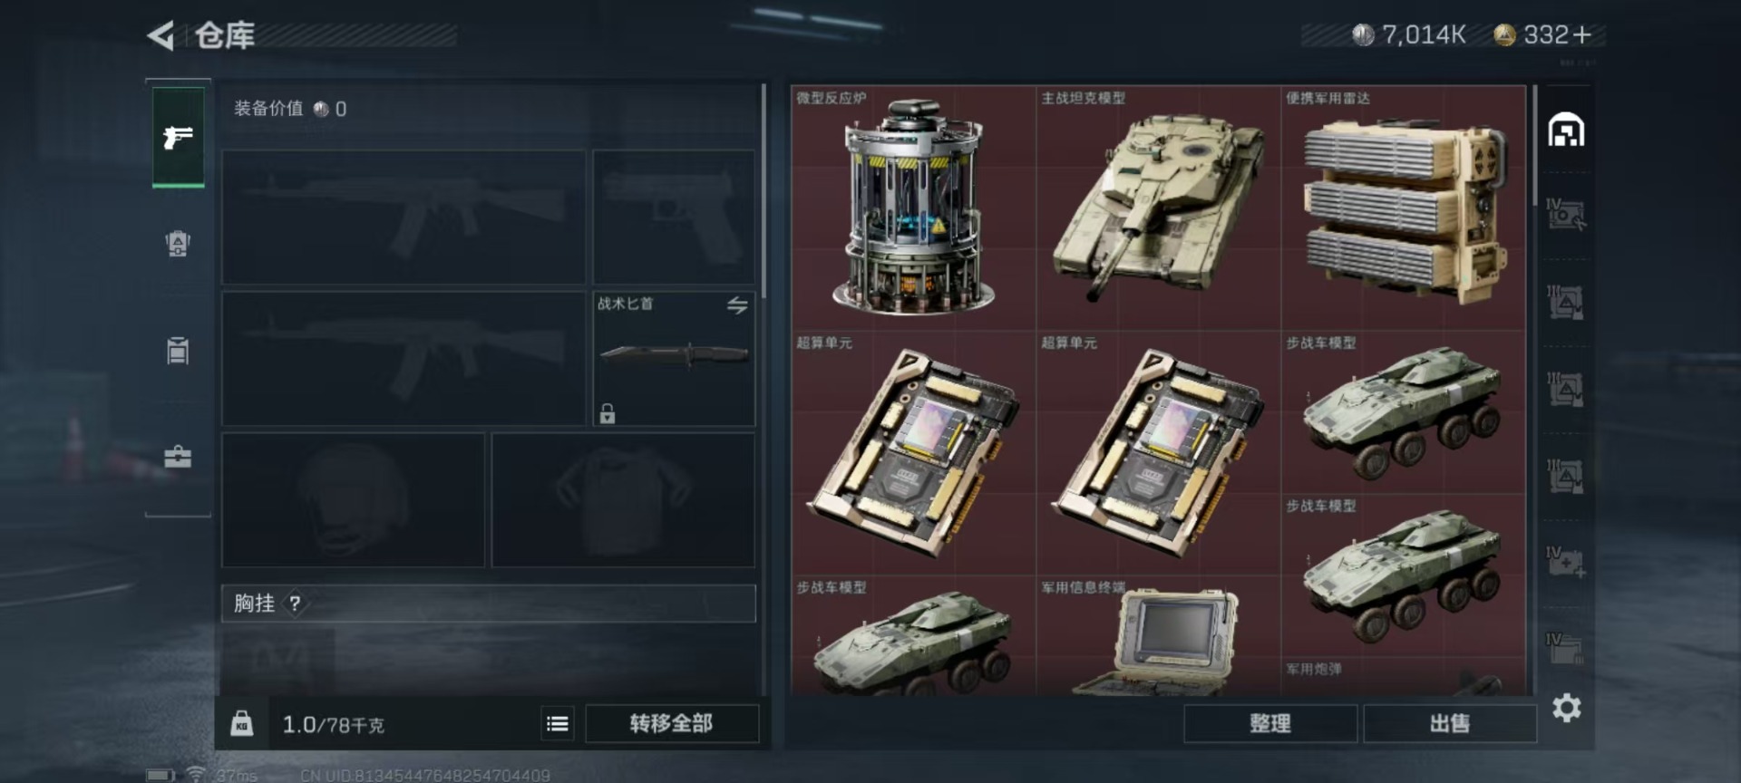Select the main stash storage icon
Image resolution: width=1741 pixels, height=783 pixels.
click(x=1566, y=130)
